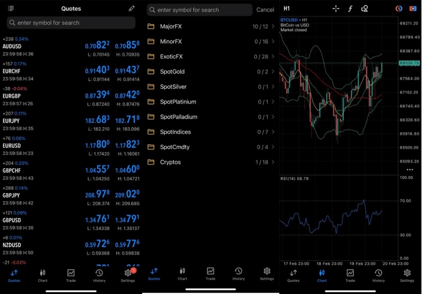Viewport: 423px width, 294px height.
Task: Expand SpotSilver using its chevron arrow
Action: point(273,87)
